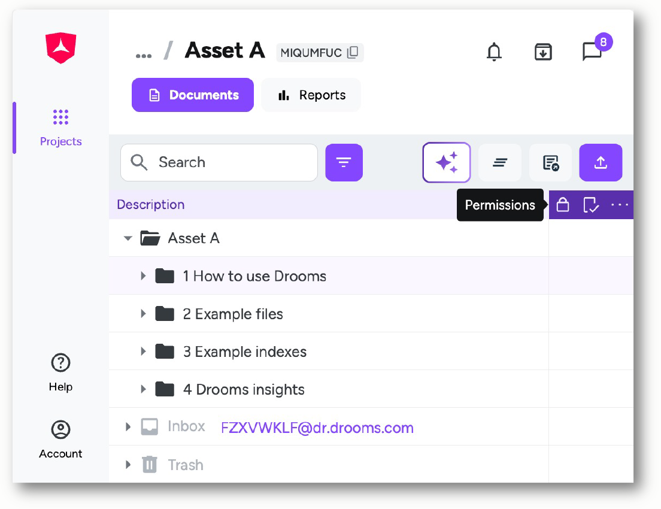Open Permissions lock icon in header
This screenshot has height=509, width=661.
coord(563,205)
